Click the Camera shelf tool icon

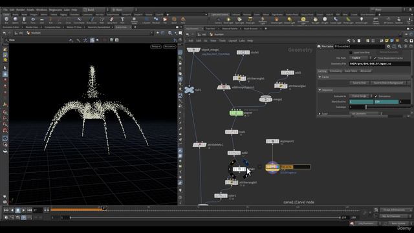click(x=218, y=20)
